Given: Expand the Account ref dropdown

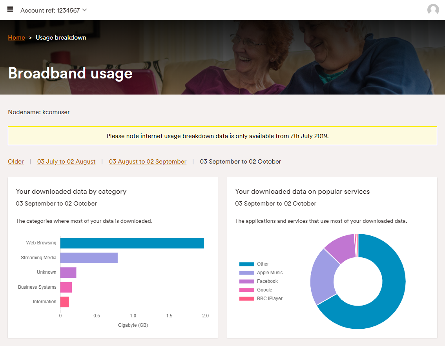Looking at the screenshot, I should pos(84,9).
